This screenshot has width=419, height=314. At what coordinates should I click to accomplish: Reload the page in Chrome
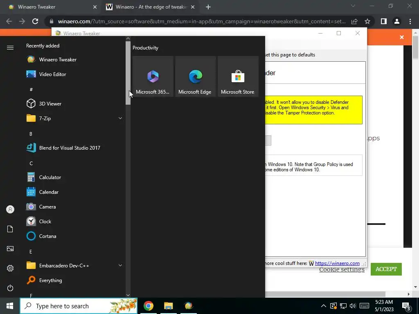[35, 21]
